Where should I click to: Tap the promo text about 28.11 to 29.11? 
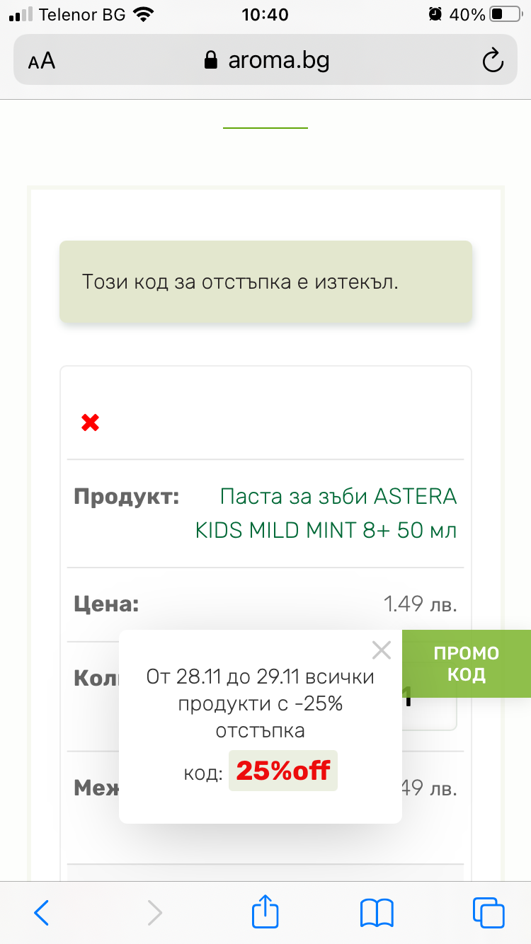[260, 703]
